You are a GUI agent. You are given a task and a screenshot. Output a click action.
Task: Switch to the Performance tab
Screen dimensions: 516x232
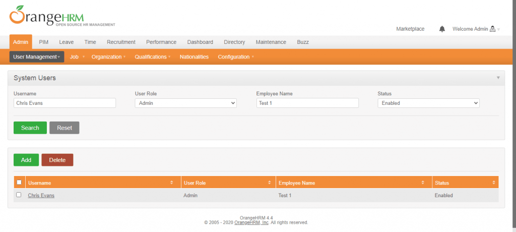pos(161,42)
